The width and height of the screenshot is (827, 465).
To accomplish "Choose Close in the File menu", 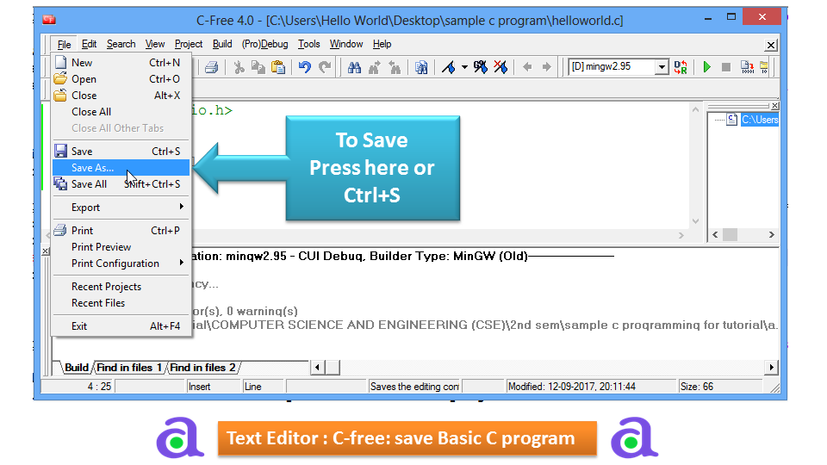I will click(121, 96).
